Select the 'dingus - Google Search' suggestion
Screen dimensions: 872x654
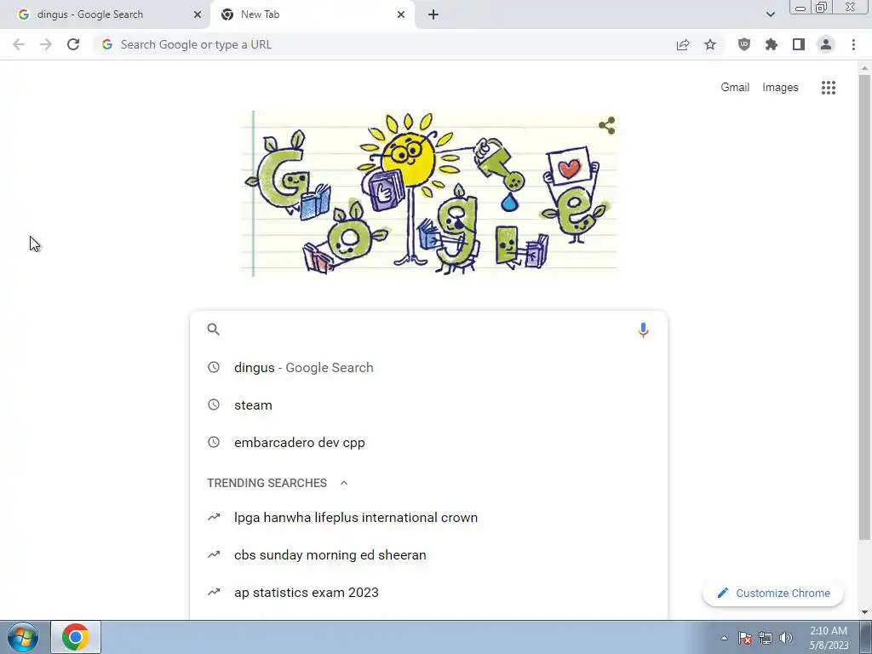[428, 367]
